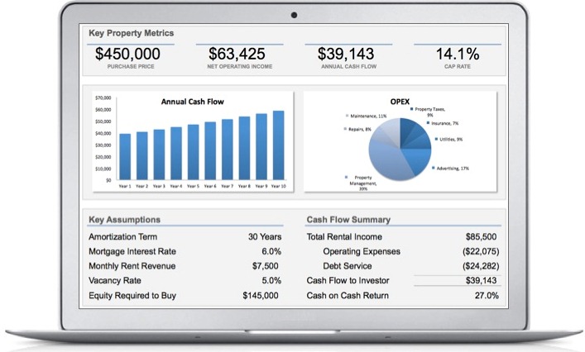Click the Year 5 bar in the chart
The image size is (585, 352).
click(194, 152)
